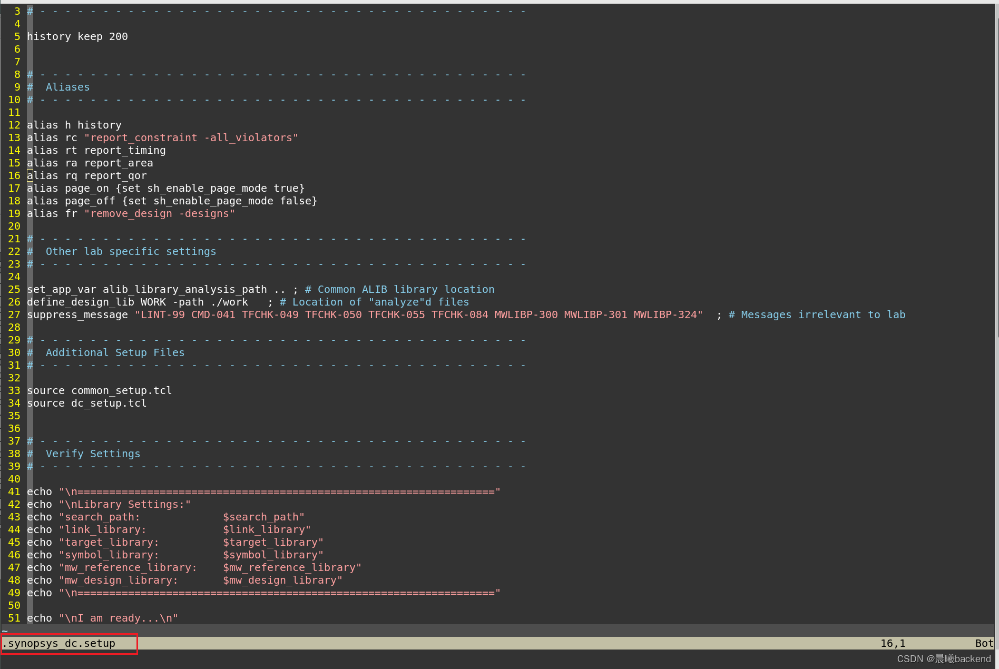Click the source common_setup.tcl line
This screenshot has width=999, height=669.
(x=99, y=390)
